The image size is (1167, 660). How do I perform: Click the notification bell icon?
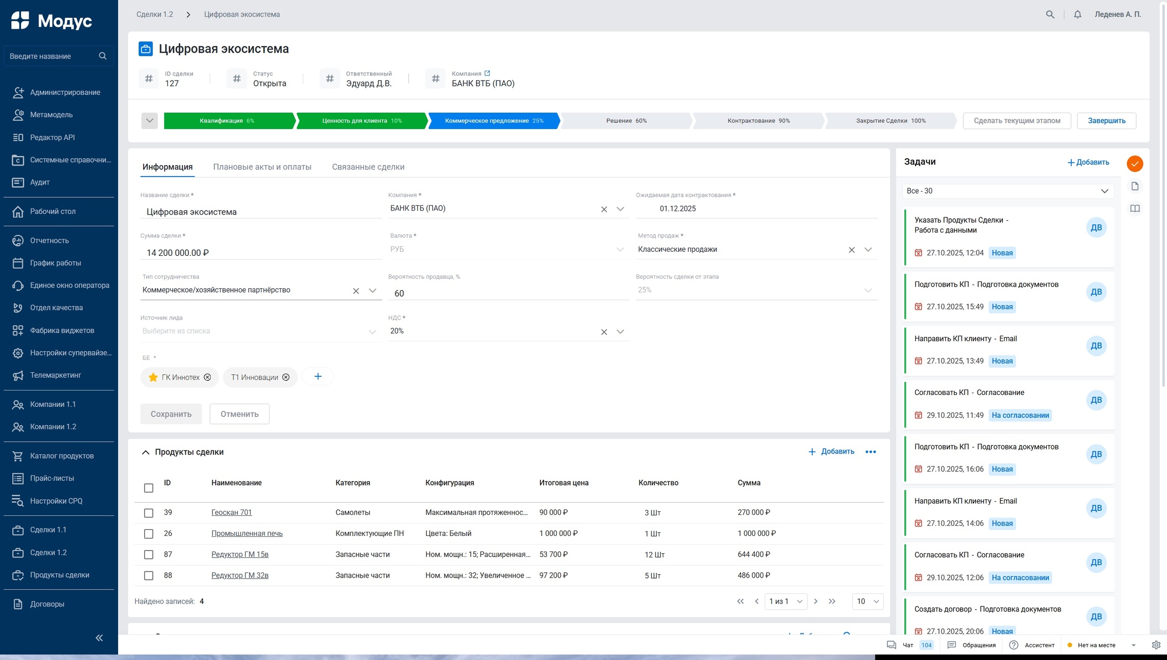1077,14
